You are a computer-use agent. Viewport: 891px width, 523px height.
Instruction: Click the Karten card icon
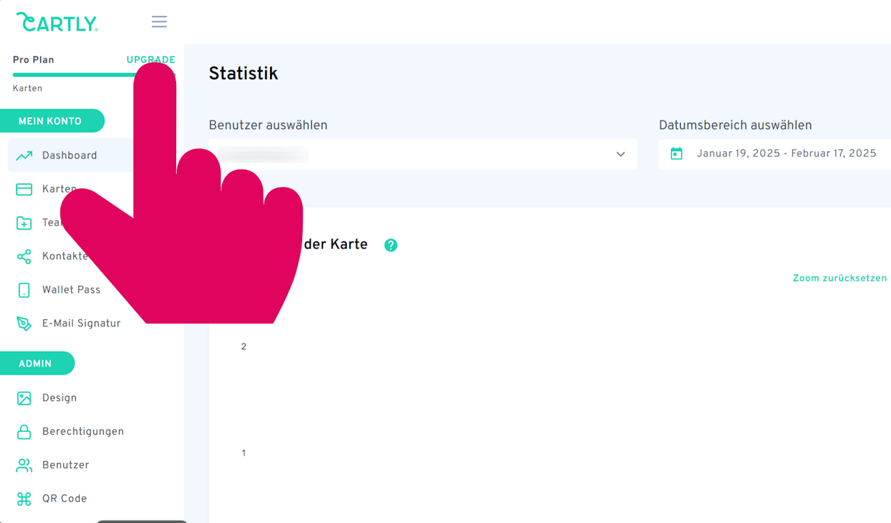click(x=24, y=189)
